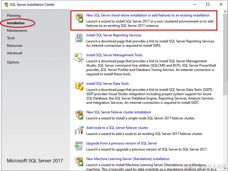Image resolution: width=228 pixels, height=171 pixels.
Task: Click Add node to a SQL Server failover cluster
Action: pos(117,128)
